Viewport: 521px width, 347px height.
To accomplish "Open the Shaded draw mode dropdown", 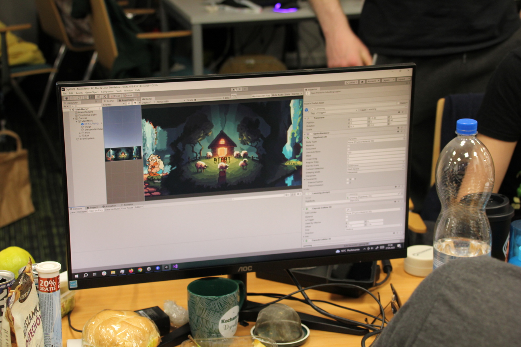I will [114, 104].
